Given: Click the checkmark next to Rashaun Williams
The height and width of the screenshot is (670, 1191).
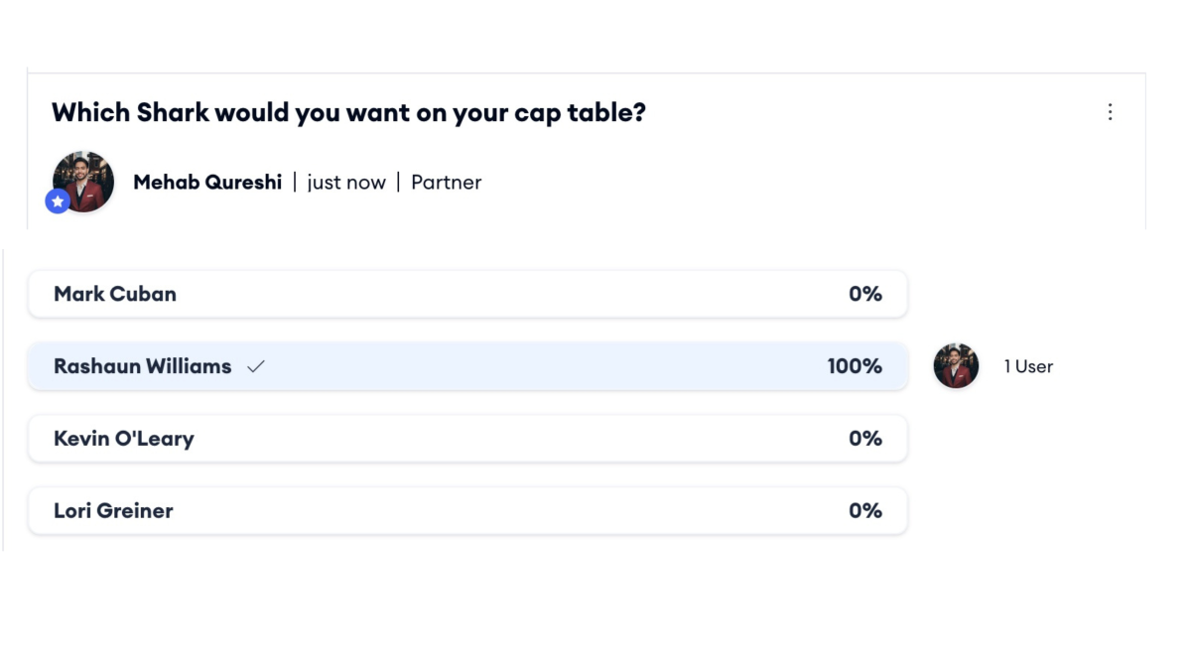Looking at the screenshot, I should pyautogui.click(x=256, y=366).
